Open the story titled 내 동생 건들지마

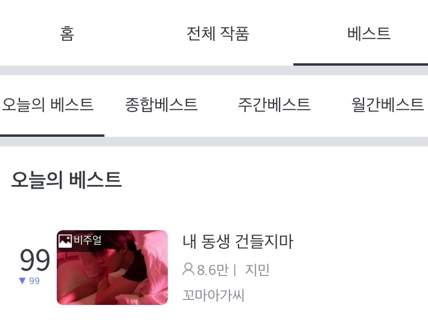(238, 242)
